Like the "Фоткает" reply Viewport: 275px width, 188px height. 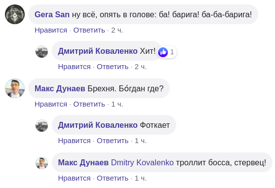(x=75, y=141)
